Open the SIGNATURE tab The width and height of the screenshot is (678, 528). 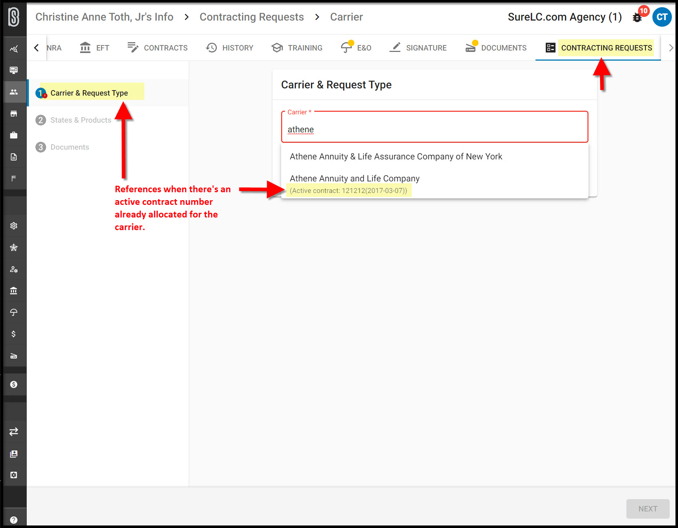[418, 48]
